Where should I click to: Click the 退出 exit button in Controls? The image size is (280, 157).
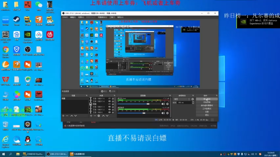point(207,115)
